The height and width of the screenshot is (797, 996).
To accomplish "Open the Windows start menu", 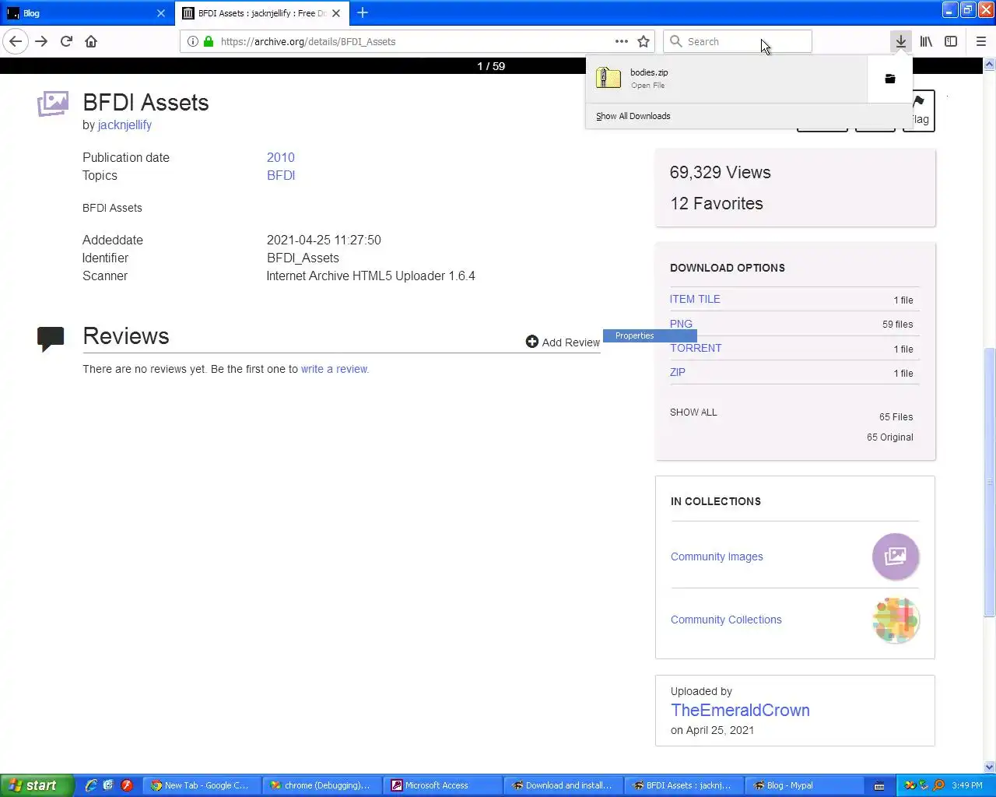I will pyautogui.click(x=37, y=785).
